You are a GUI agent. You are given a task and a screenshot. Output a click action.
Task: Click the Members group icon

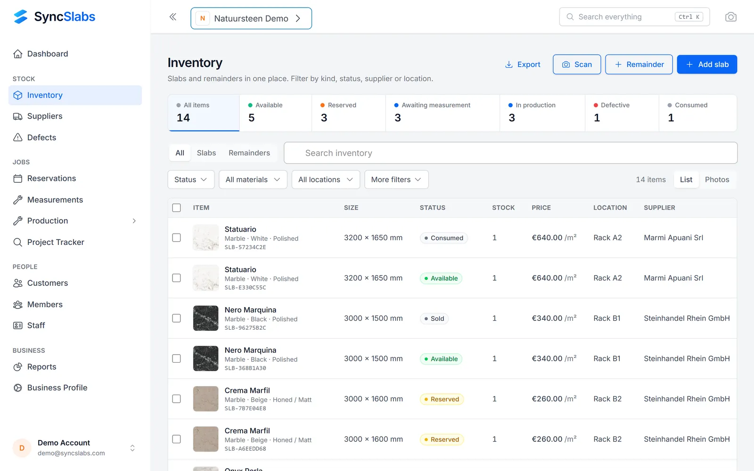18,305
